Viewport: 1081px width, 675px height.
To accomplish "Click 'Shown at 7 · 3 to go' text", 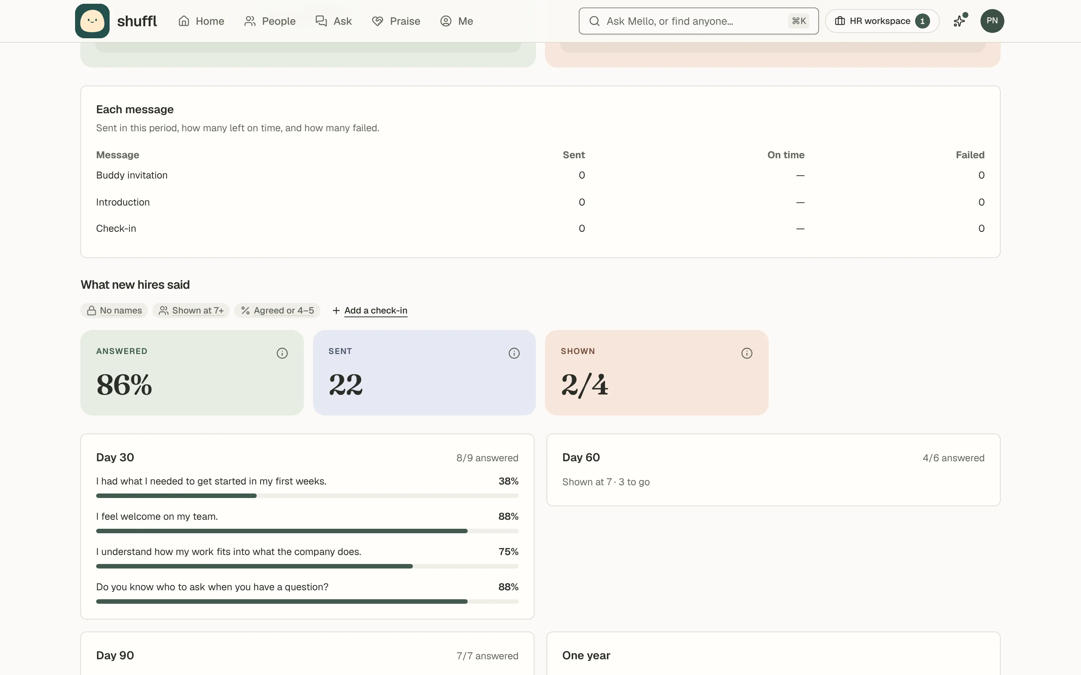I will (606, 482).
